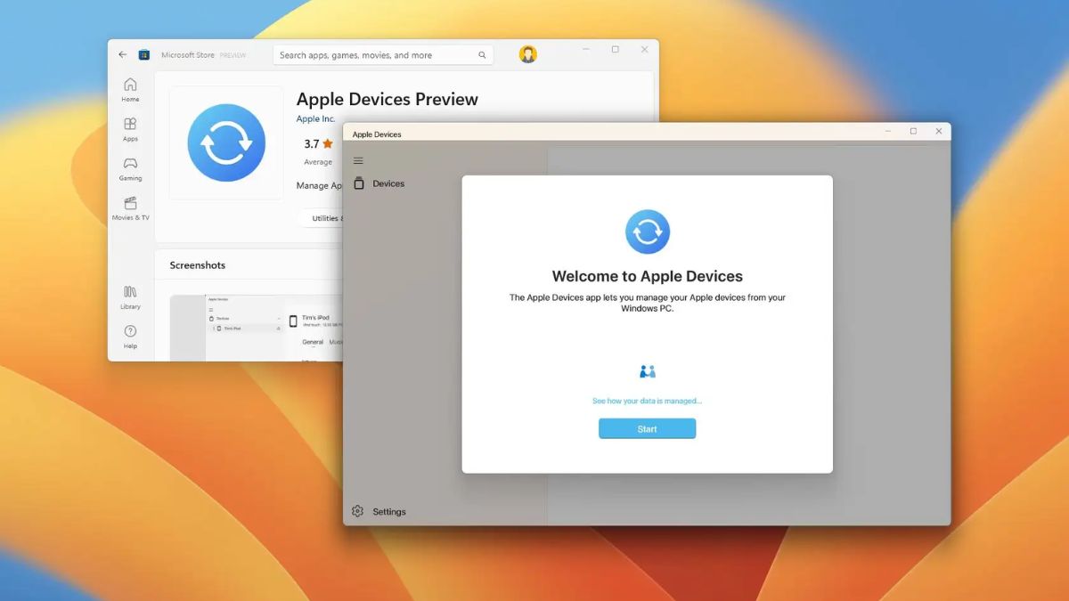Open Gaming section in Microsoft Store
The height and width of the screenshot is (601, 1069).
[x=130, y=168]
